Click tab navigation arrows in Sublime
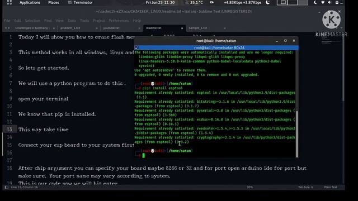This screenshot has width=358, height=201. point(7,28)
